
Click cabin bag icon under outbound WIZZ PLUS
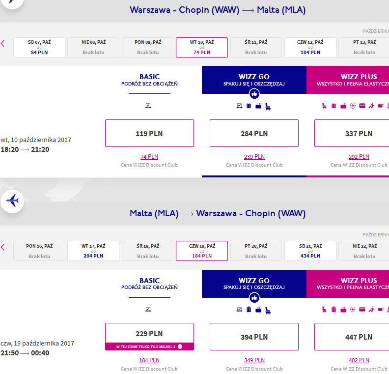pos(343,106)
